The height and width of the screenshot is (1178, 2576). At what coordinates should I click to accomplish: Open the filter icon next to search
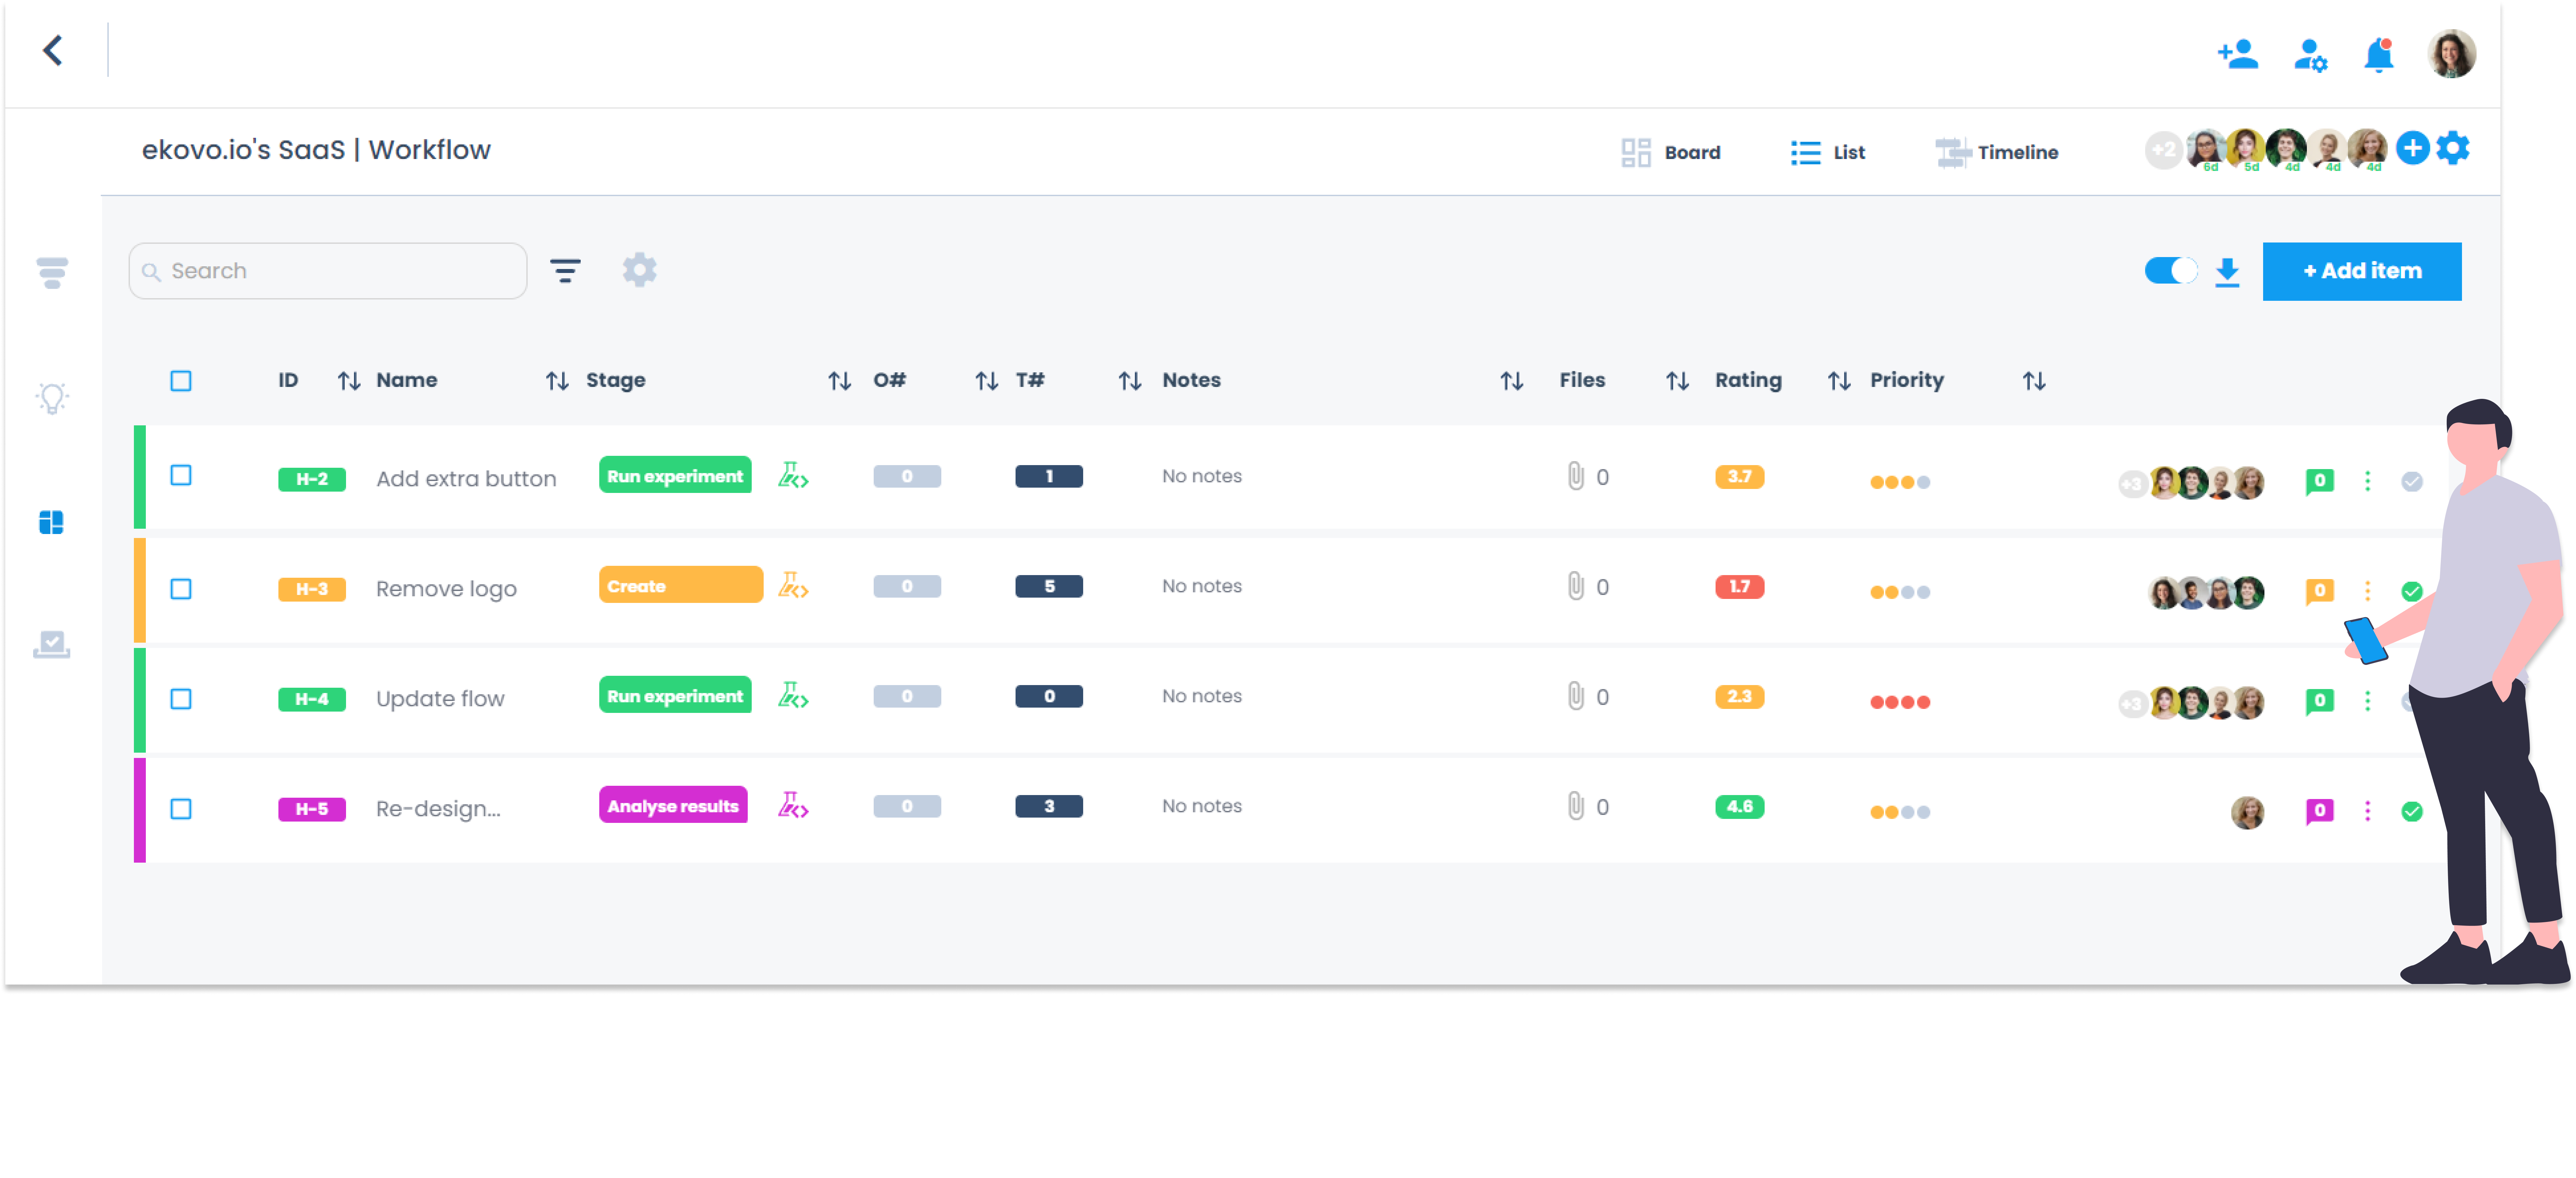565,271
